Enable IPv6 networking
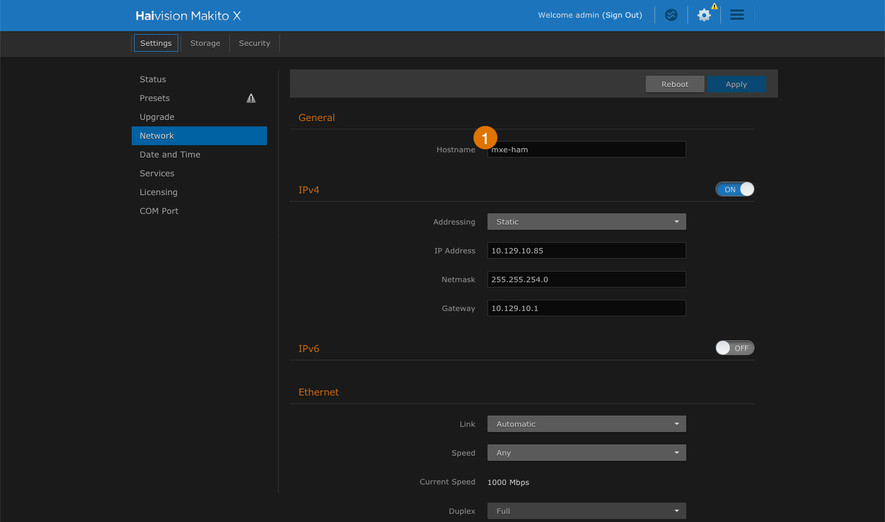 coord(734,347)
